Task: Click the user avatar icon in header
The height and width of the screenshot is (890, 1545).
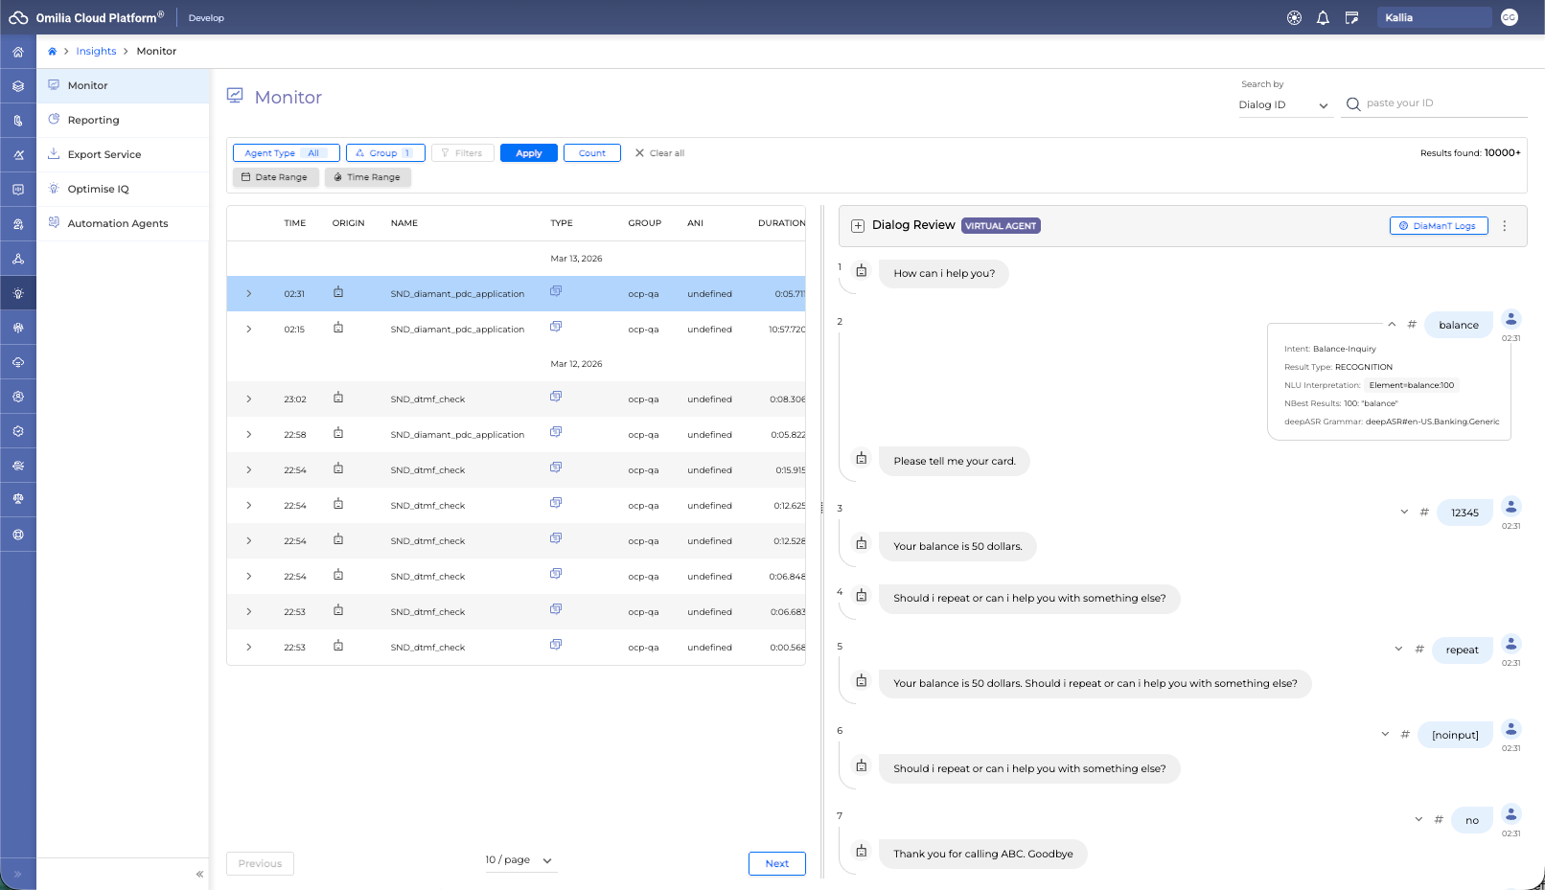Action: 1509,18
